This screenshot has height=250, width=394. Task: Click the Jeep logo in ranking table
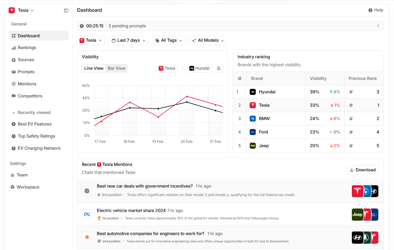pos(253,146)
